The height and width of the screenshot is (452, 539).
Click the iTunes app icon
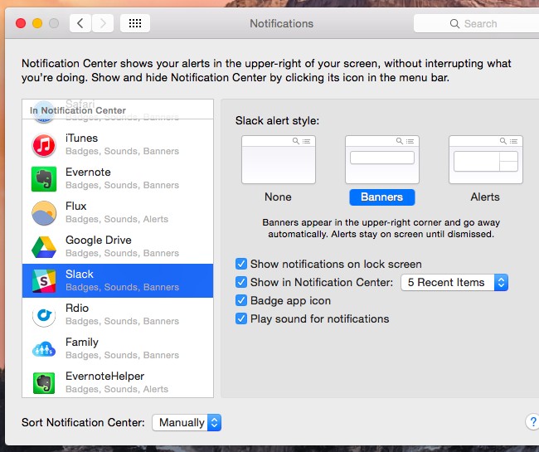point(44,145)
